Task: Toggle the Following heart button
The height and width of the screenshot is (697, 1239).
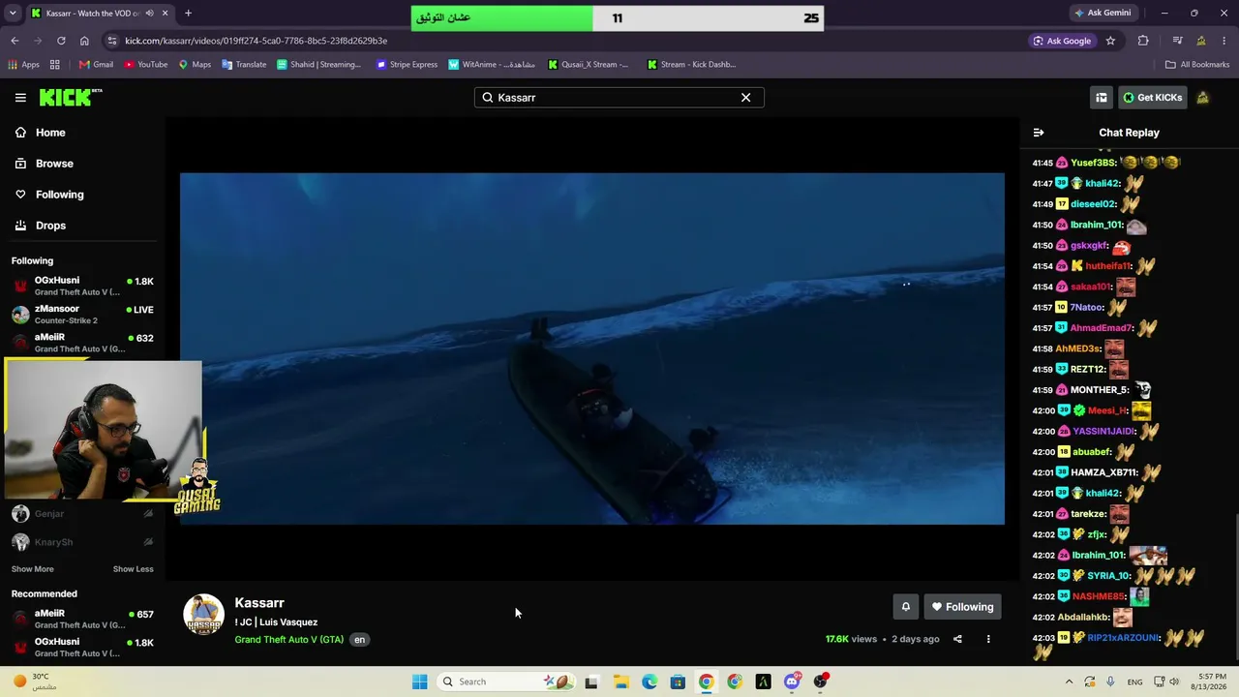Action: tap(963, 607)
